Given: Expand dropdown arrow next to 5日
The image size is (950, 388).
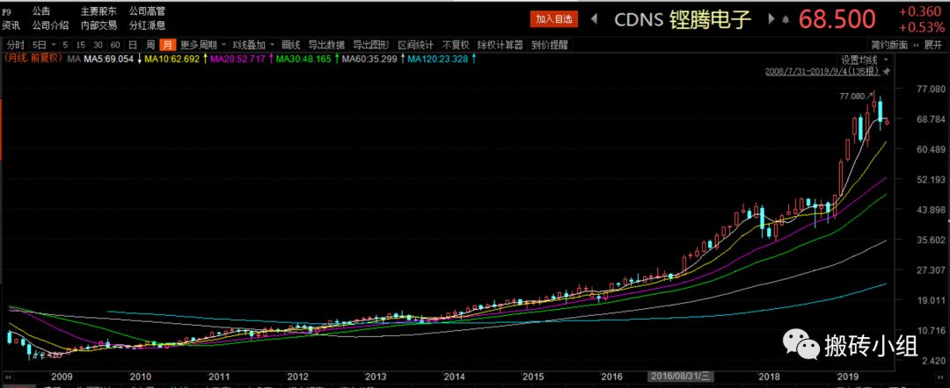Looking at the screenshot, I should 54,45.
